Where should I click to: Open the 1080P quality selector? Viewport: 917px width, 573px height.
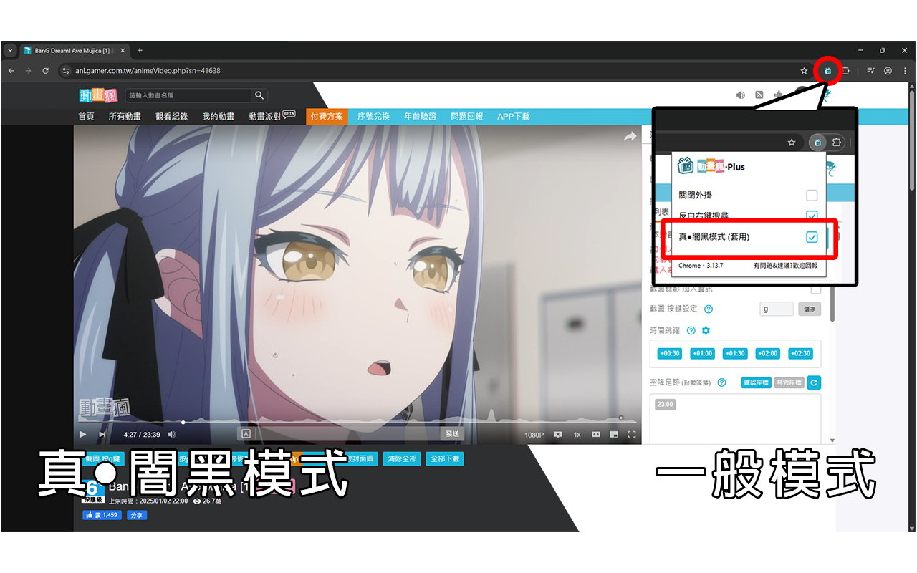click(x=535, y=433)
